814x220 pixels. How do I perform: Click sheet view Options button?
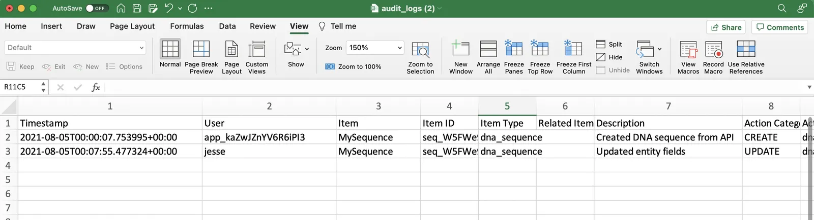click(124, 67)
